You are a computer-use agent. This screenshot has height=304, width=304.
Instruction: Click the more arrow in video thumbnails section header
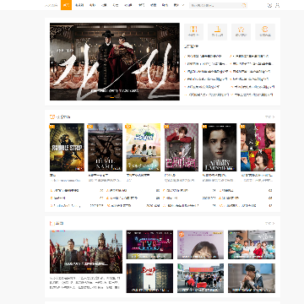pyautogui.click(x=270, y=223)
